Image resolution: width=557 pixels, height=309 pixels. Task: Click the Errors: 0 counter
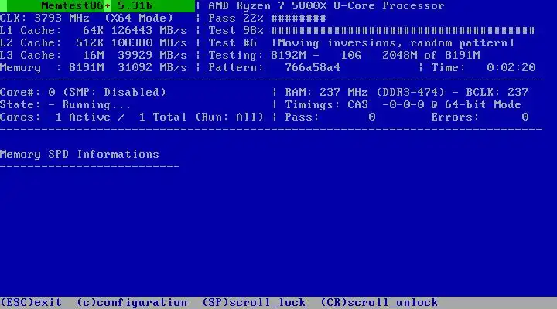[x=480, y=117]
